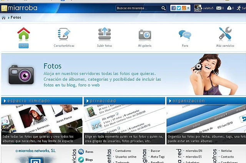Screen dimensions: 246x163
Task: Click the Características notepad icon
Action: 64,34
